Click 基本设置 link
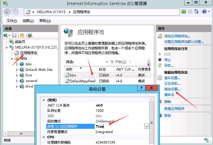 point(172,78)
